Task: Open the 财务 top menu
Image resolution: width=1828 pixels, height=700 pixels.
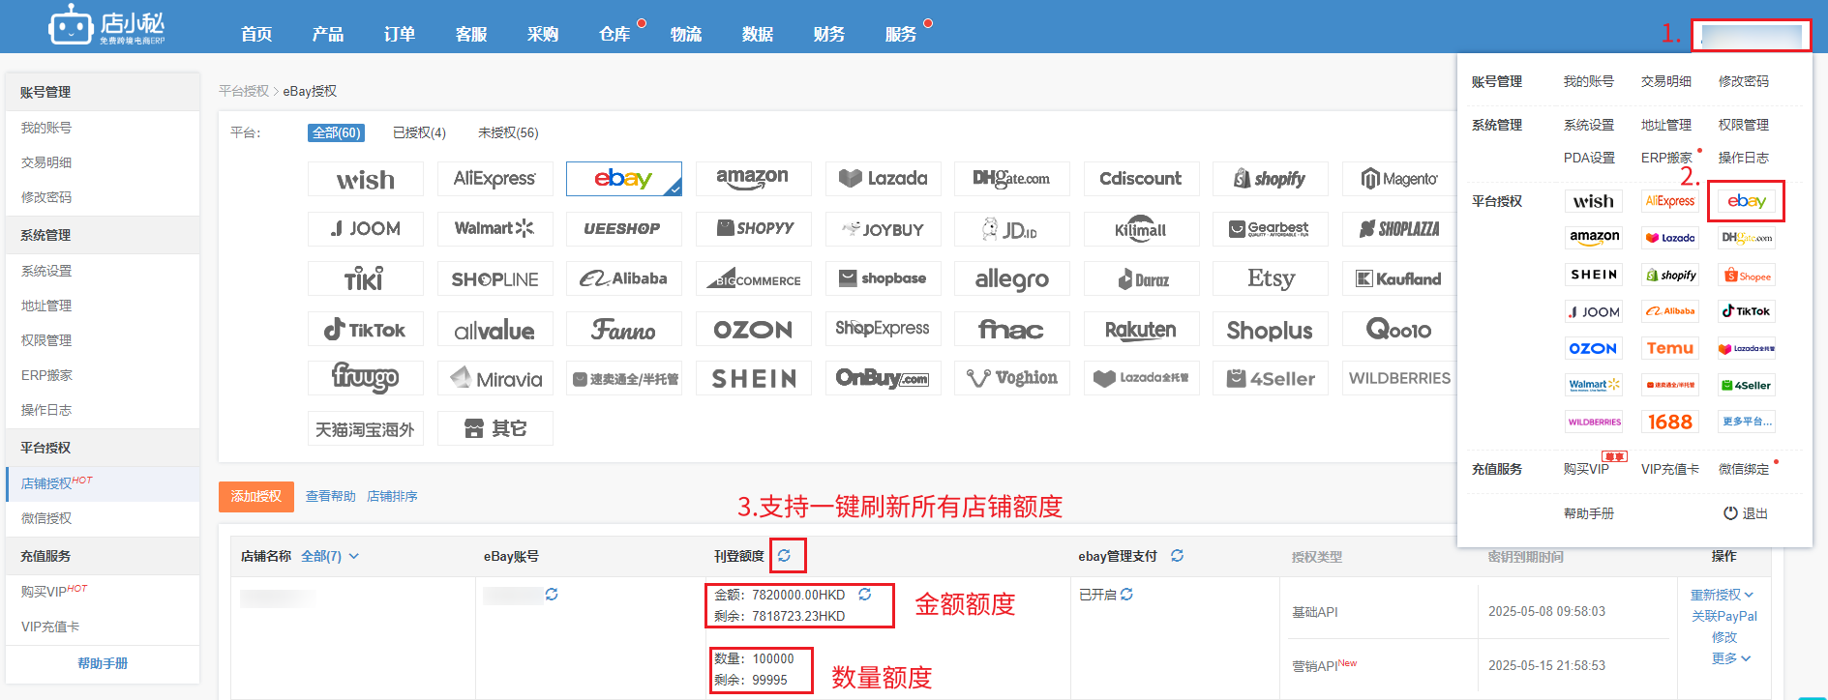Action: [x=829, y=34]
